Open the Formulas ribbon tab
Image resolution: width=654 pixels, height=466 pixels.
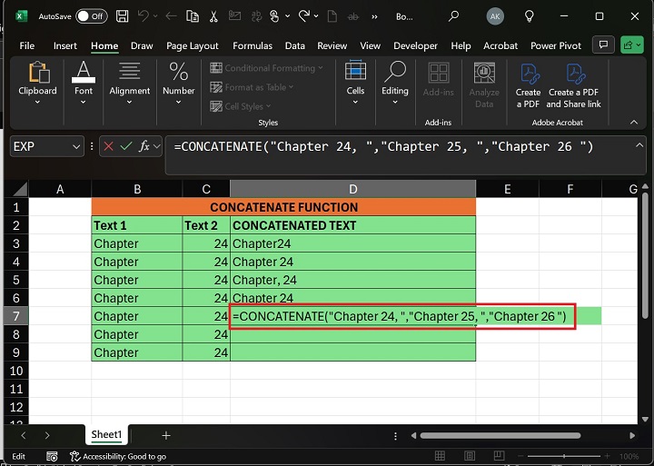(253, 45)
